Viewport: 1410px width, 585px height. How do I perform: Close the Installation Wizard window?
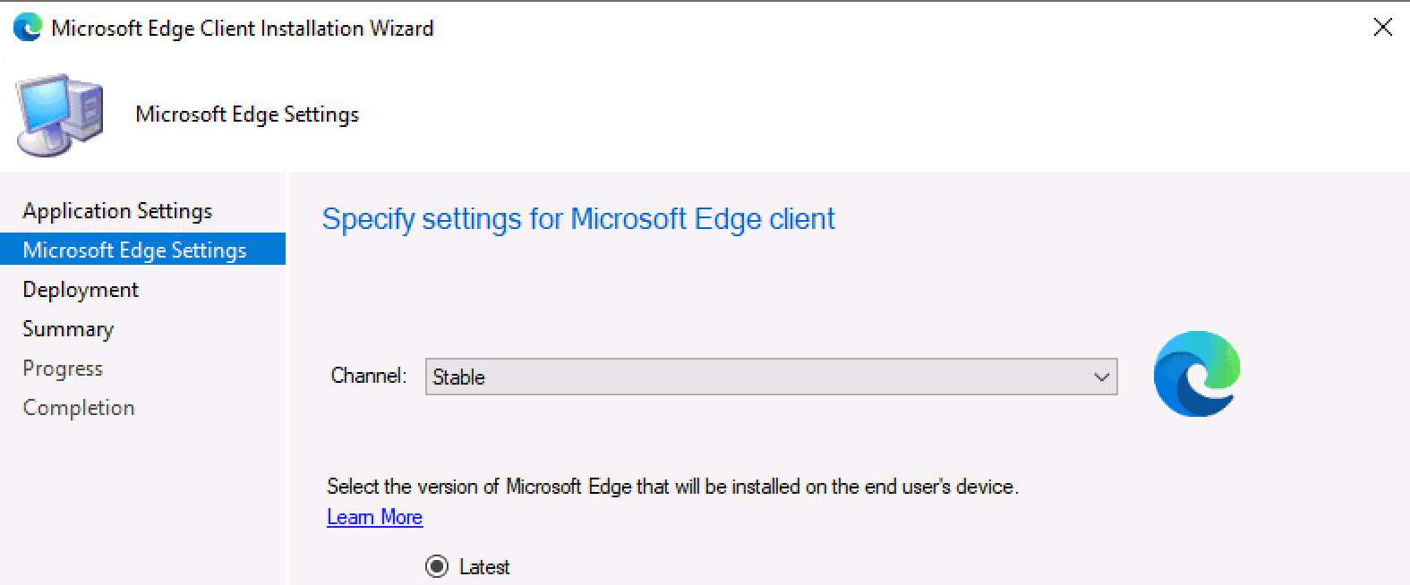(x=1382, y=28)
